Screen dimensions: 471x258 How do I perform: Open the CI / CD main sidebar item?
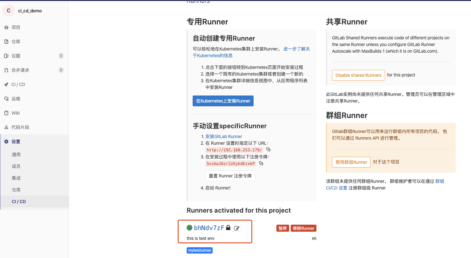pos(18,84)
